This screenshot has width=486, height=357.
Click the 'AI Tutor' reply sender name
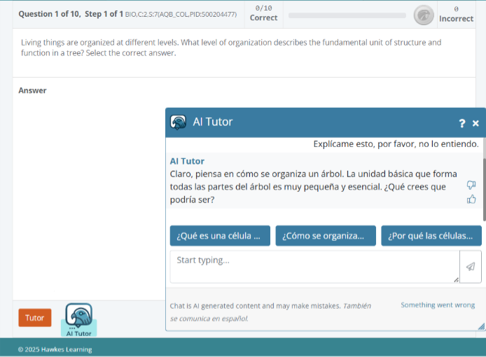point(187,161)
